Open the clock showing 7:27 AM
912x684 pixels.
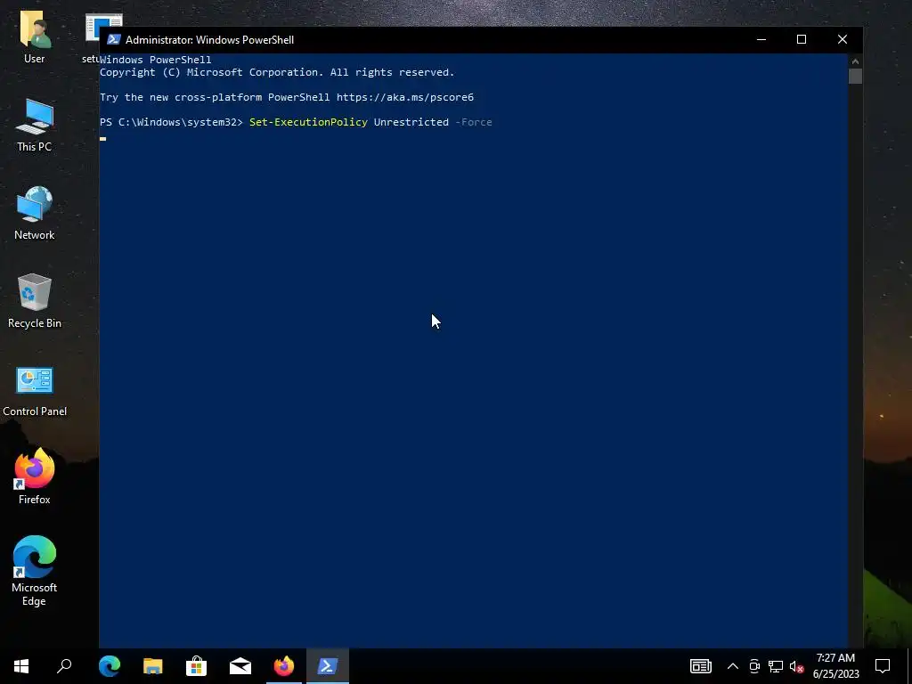point(835,666)
